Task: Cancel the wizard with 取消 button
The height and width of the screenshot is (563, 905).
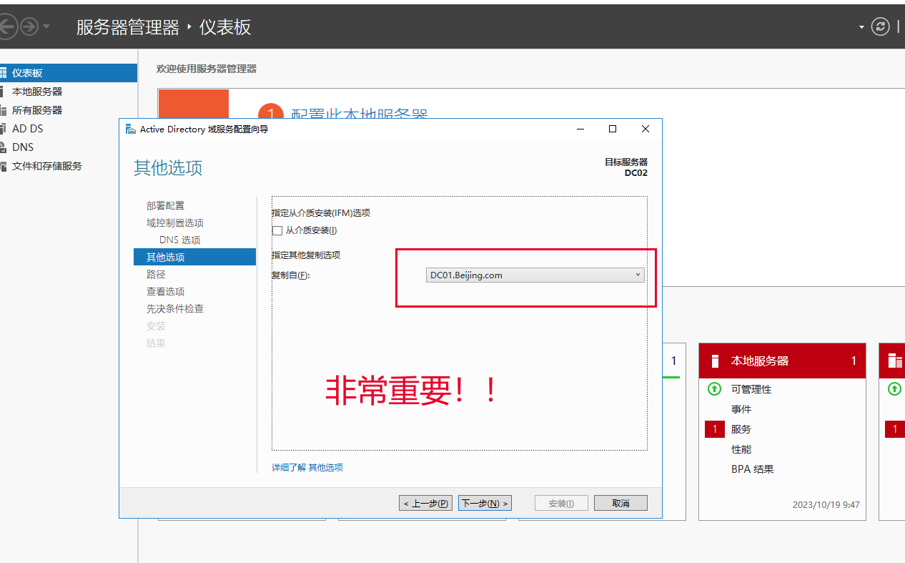Action: tap(620, 504)
